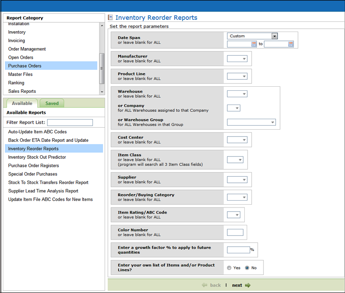The height and width of the screenshot is (293, 345).
Task: Click the growth factor percent field
Action: pos(238,250)
